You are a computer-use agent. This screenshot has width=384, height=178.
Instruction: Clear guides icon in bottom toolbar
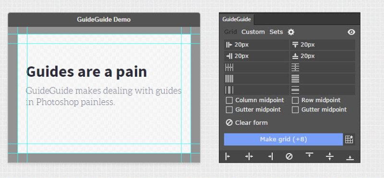(x=289, y=156)
